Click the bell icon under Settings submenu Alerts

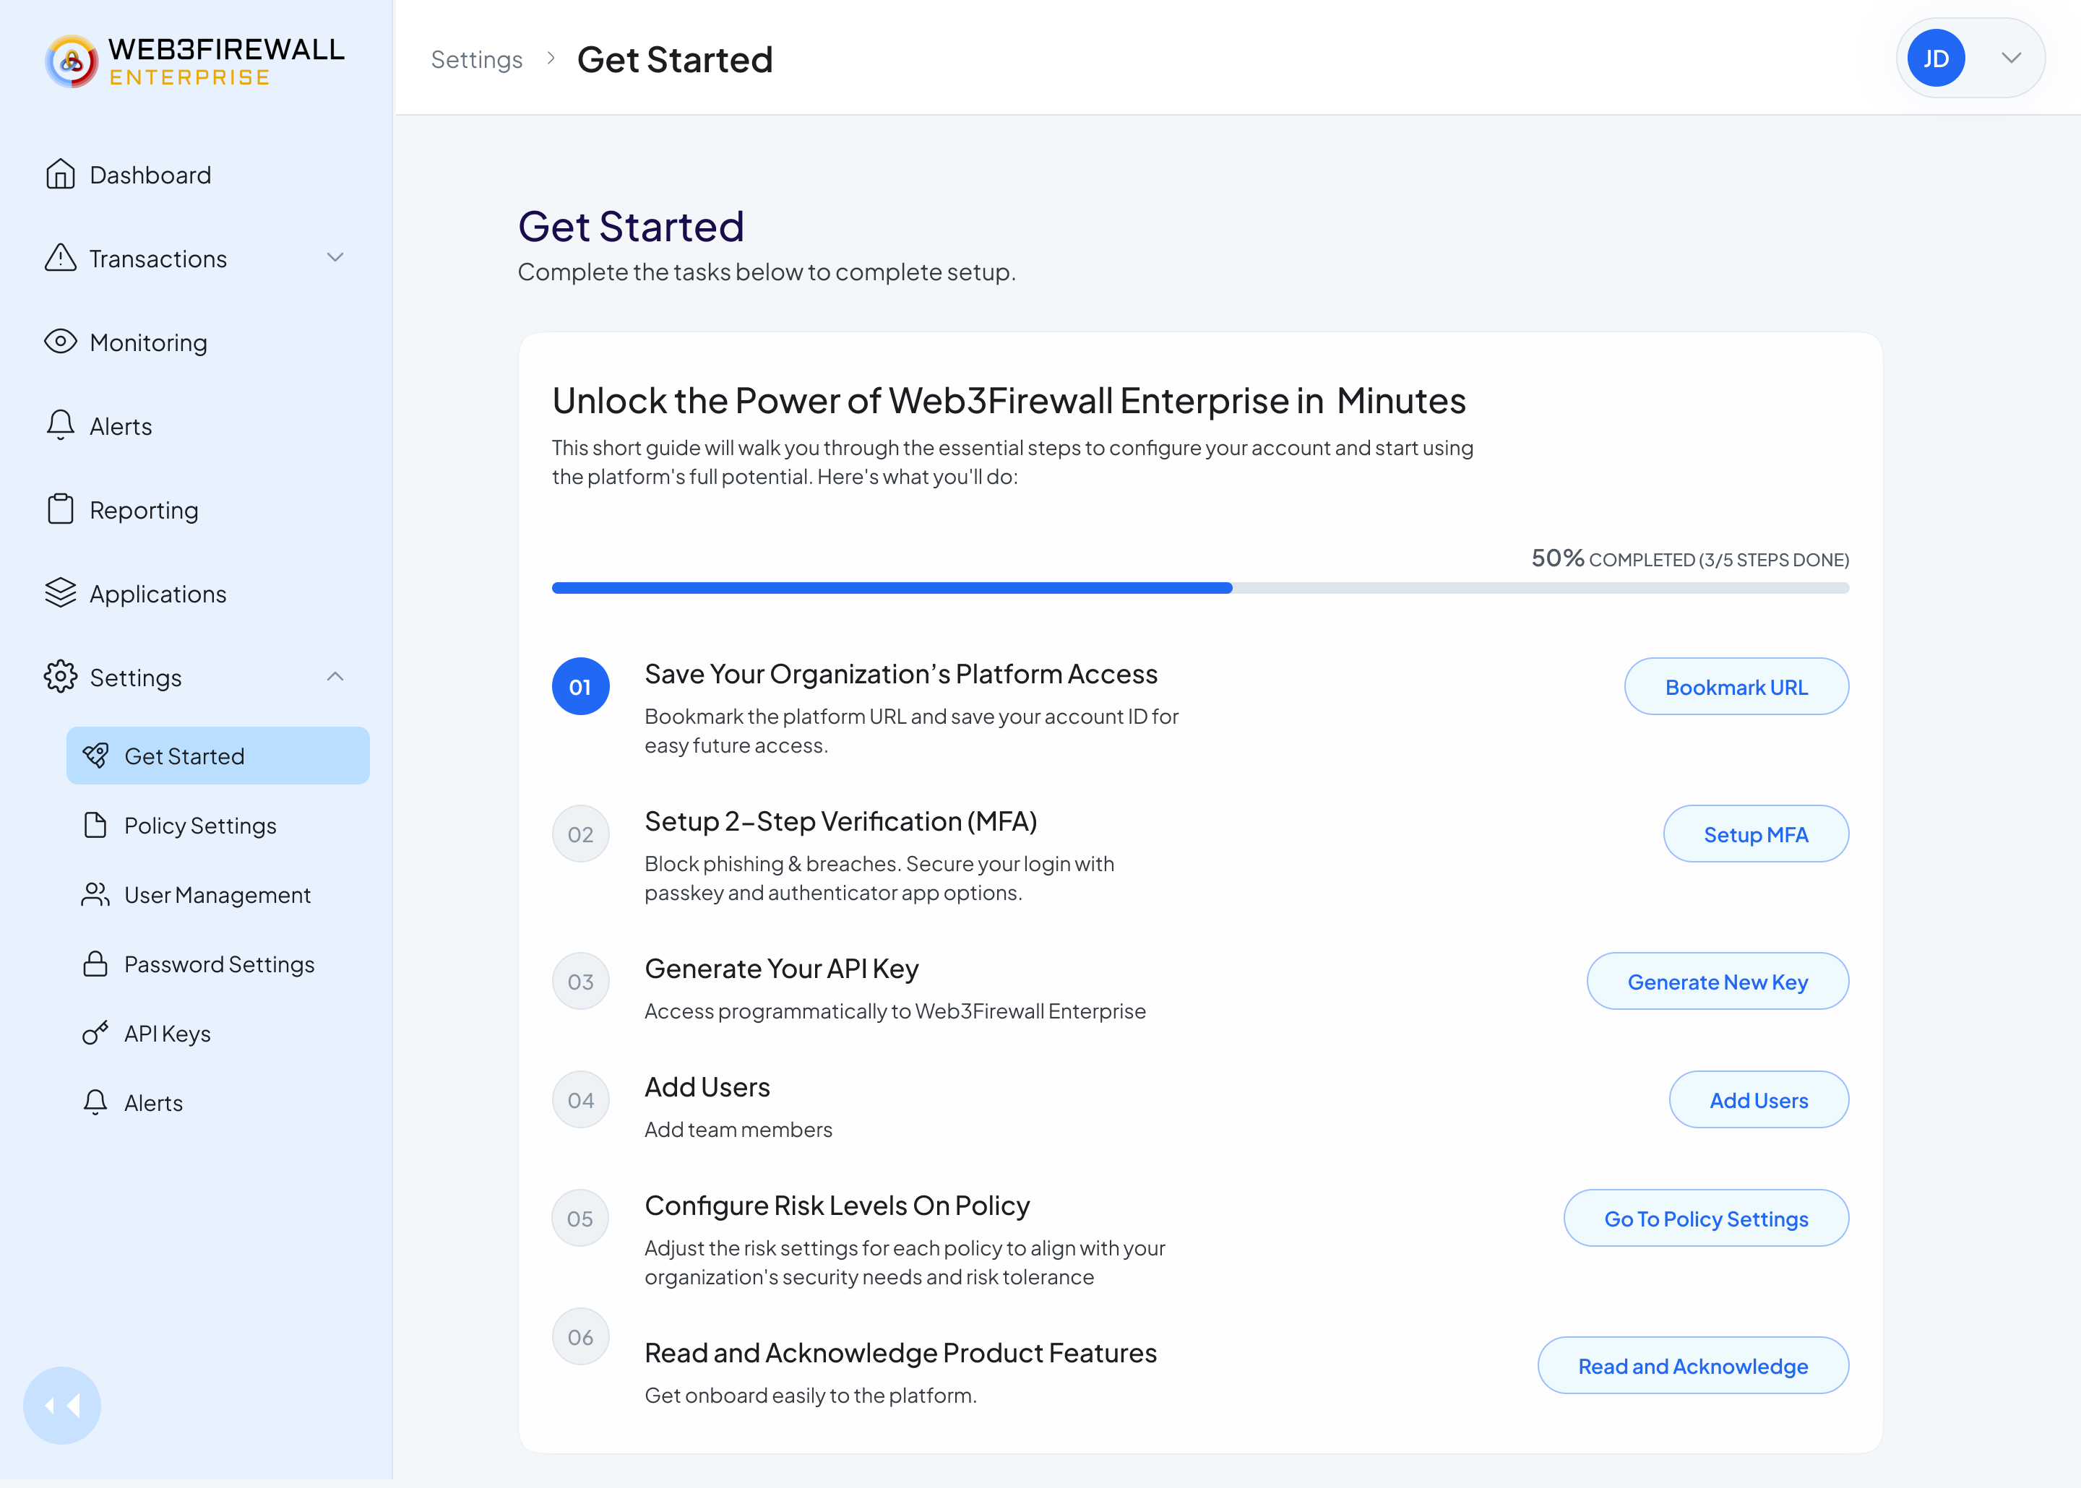95,1102
